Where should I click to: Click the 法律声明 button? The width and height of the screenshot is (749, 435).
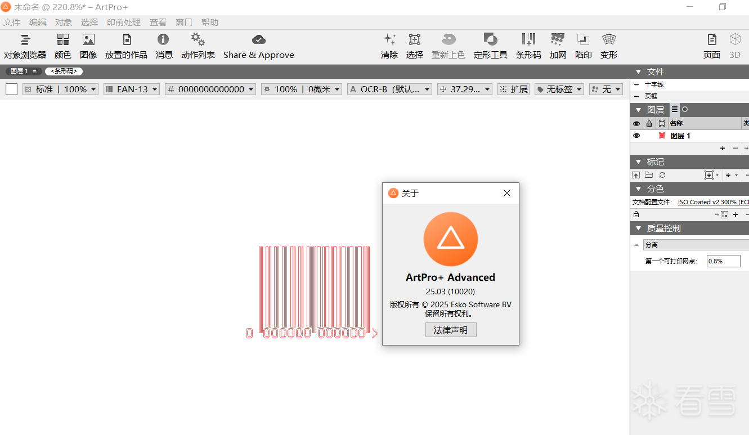point(451,330)
